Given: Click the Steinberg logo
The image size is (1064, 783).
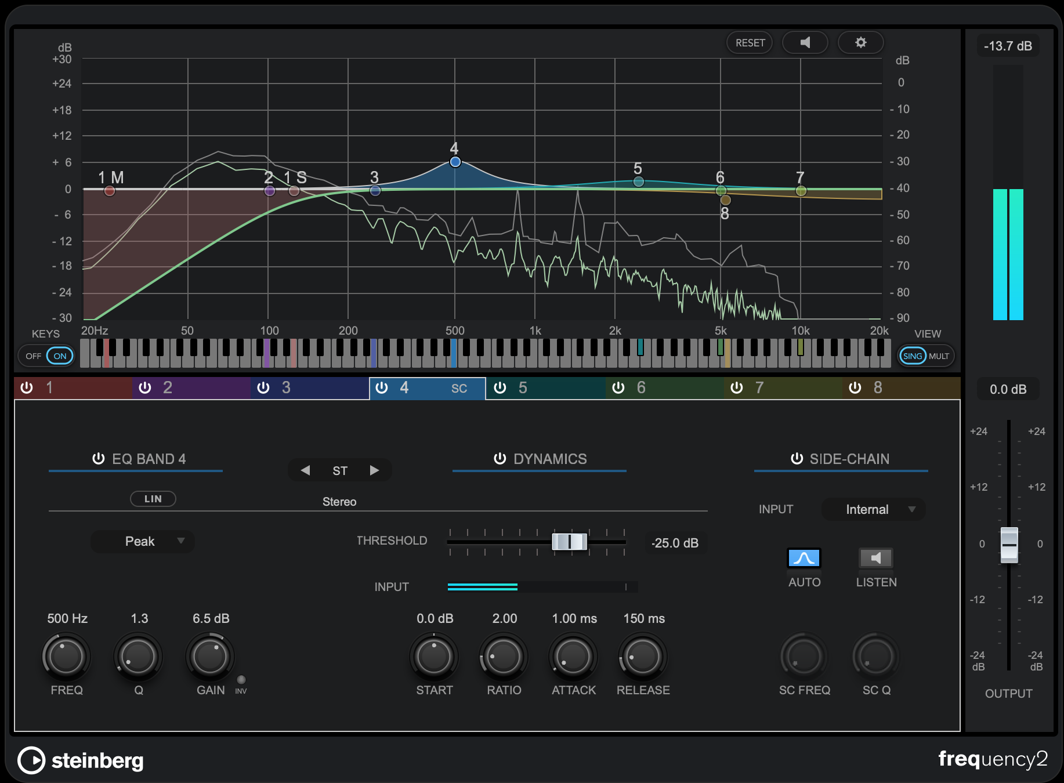Looking at the screenshot, I should (x=81, y=760).
